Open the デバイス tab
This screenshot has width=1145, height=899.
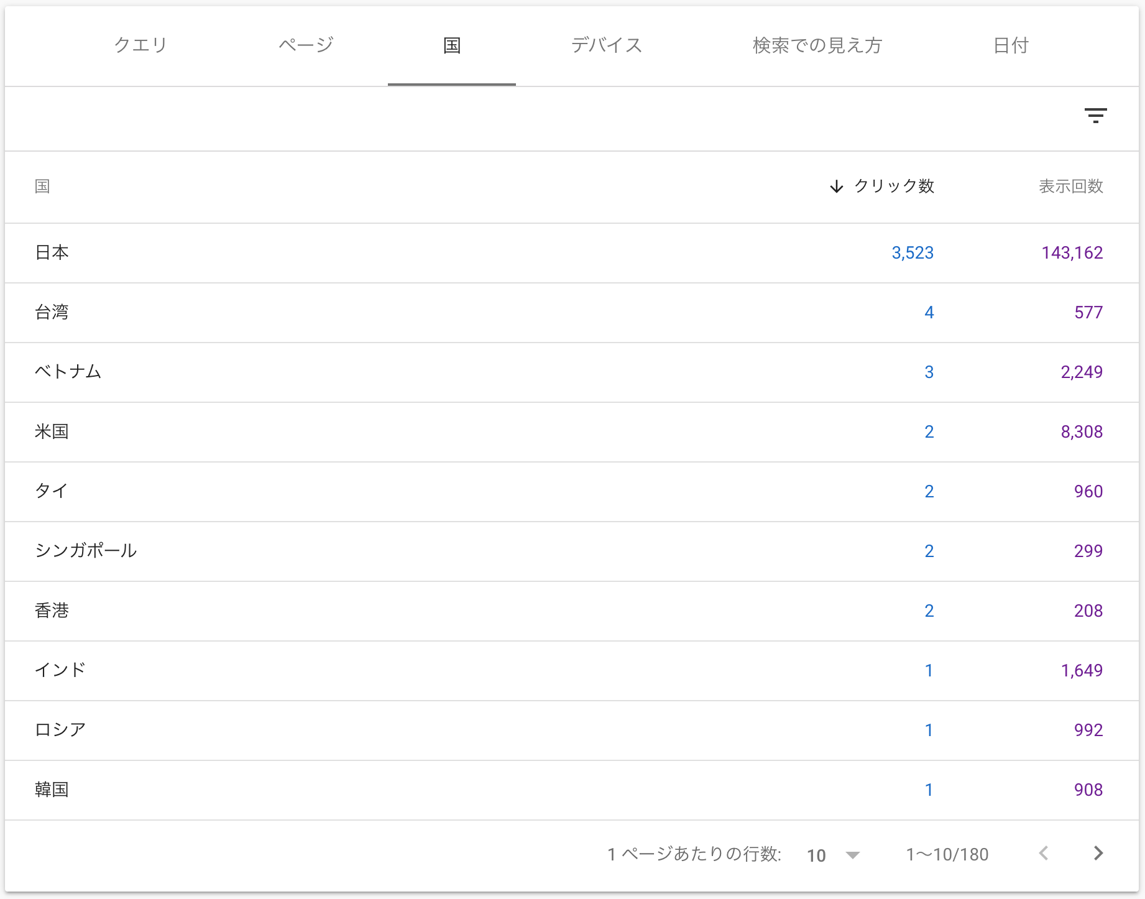pyautogui.click(x=607, y=45)
